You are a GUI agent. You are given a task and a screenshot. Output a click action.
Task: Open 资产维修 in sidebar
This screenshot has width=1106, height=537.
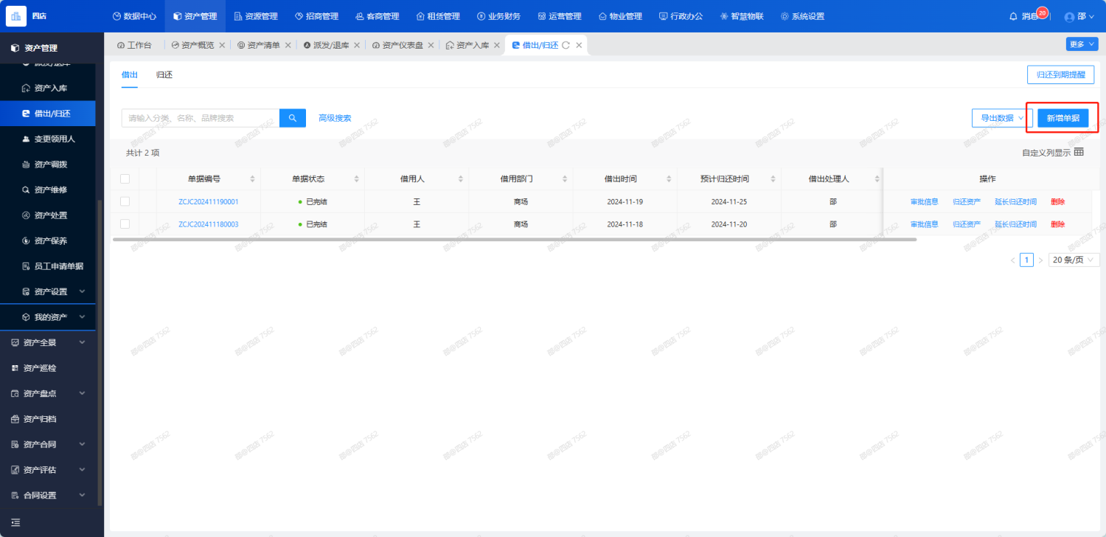point(48,190)
